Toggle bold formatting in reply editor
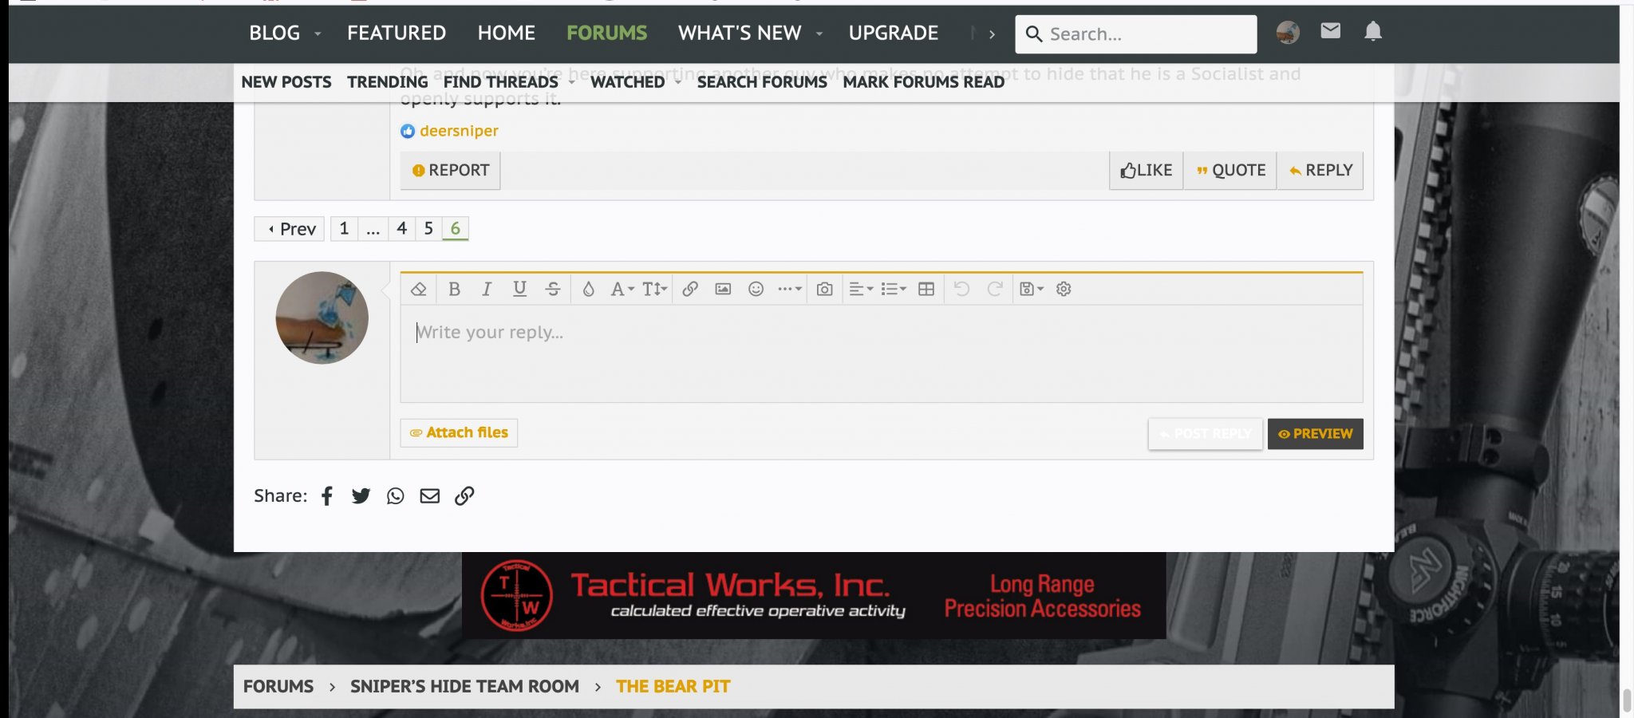The width and height of the screenshot is (1634, 718). pyautogui.click(x=454, y=289)
